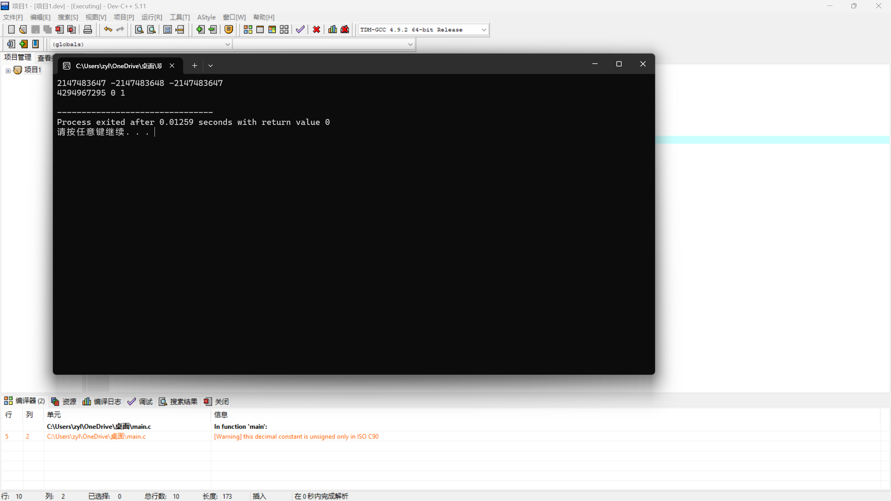Select the ISO C90 warning row
The image size is (891, 501).
pos(296,436)
